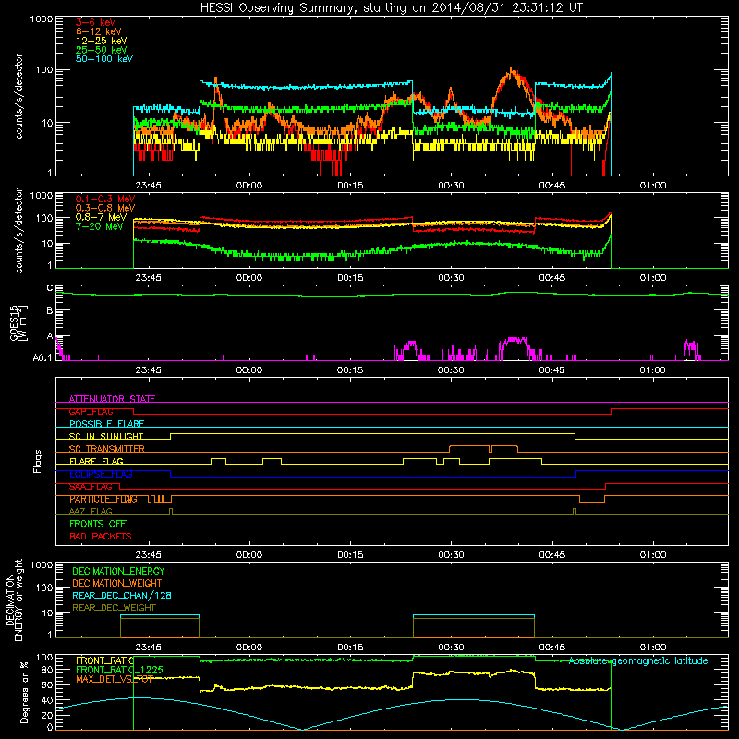Select the FRONT_RATIO_1225 legend label
The image size is (739, 739).
coord(119,670)
